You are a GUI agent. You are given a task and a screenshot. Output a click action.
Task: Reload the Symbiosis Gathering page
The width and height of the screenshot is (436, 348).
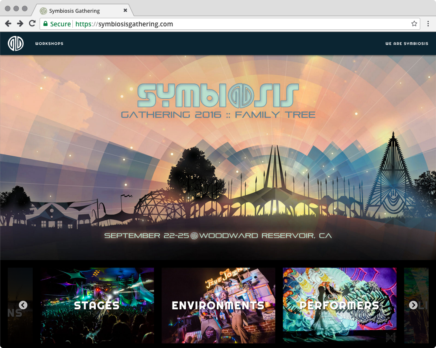pos(32,23)
